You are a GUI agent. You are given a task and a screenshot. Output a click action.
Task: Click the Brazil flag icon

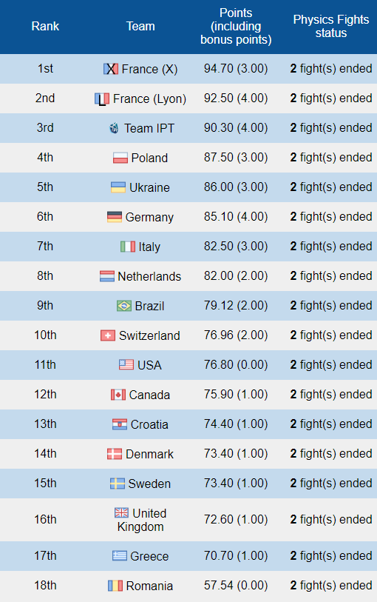[124, 306]
